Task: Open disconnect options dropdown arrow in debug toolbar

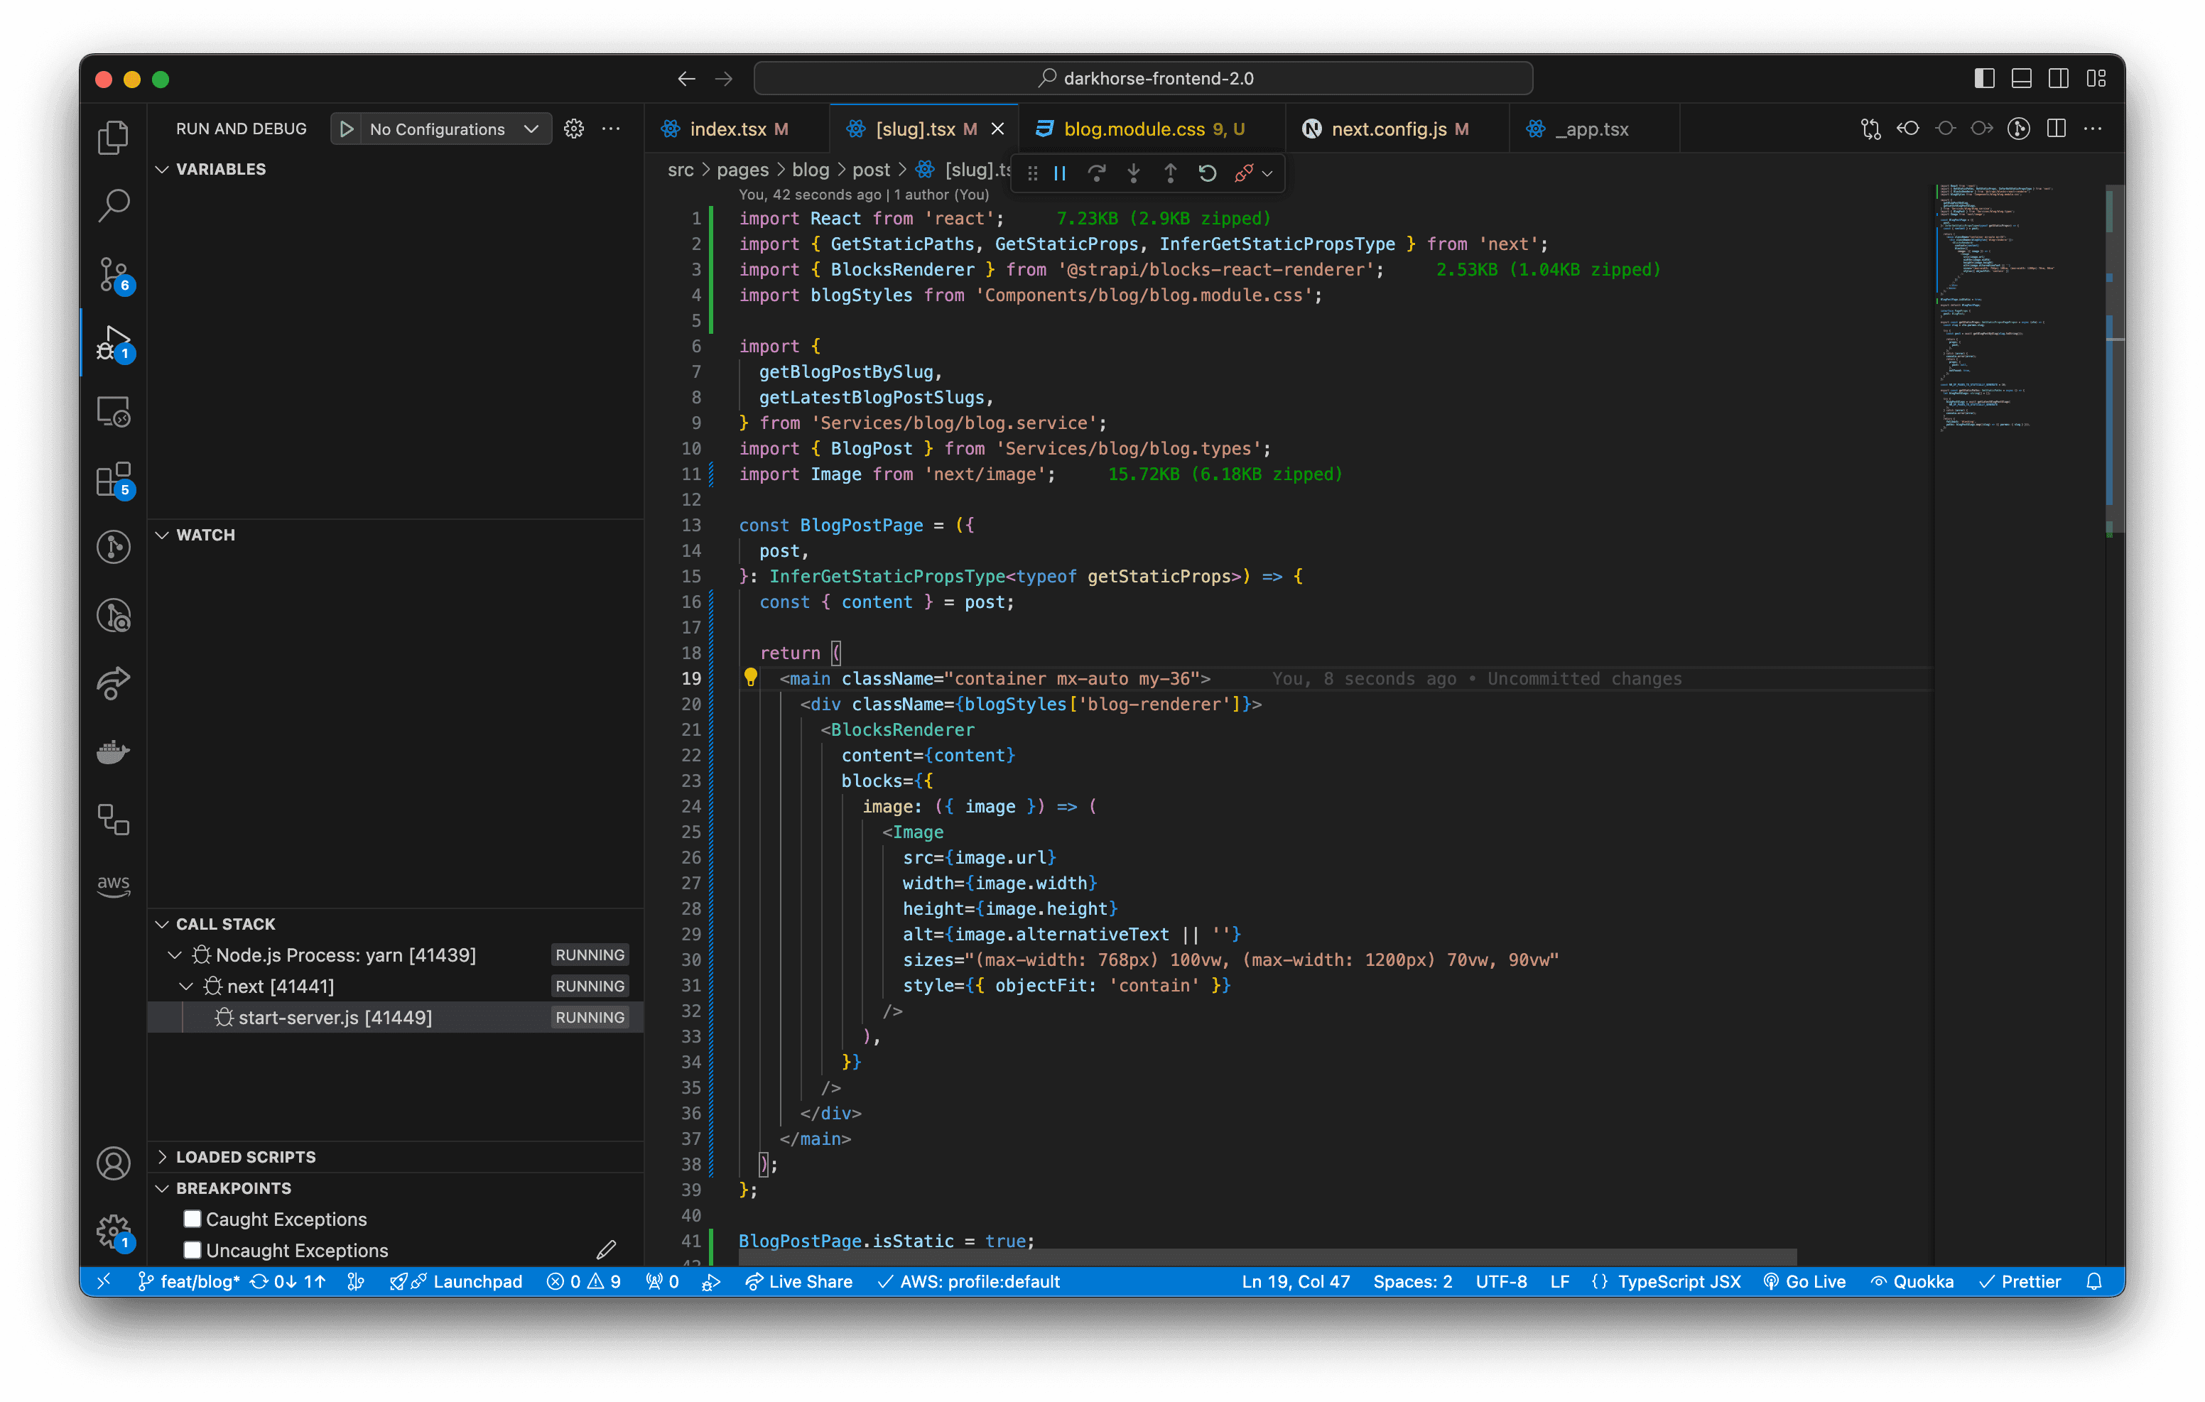Action: point(1268,173)
